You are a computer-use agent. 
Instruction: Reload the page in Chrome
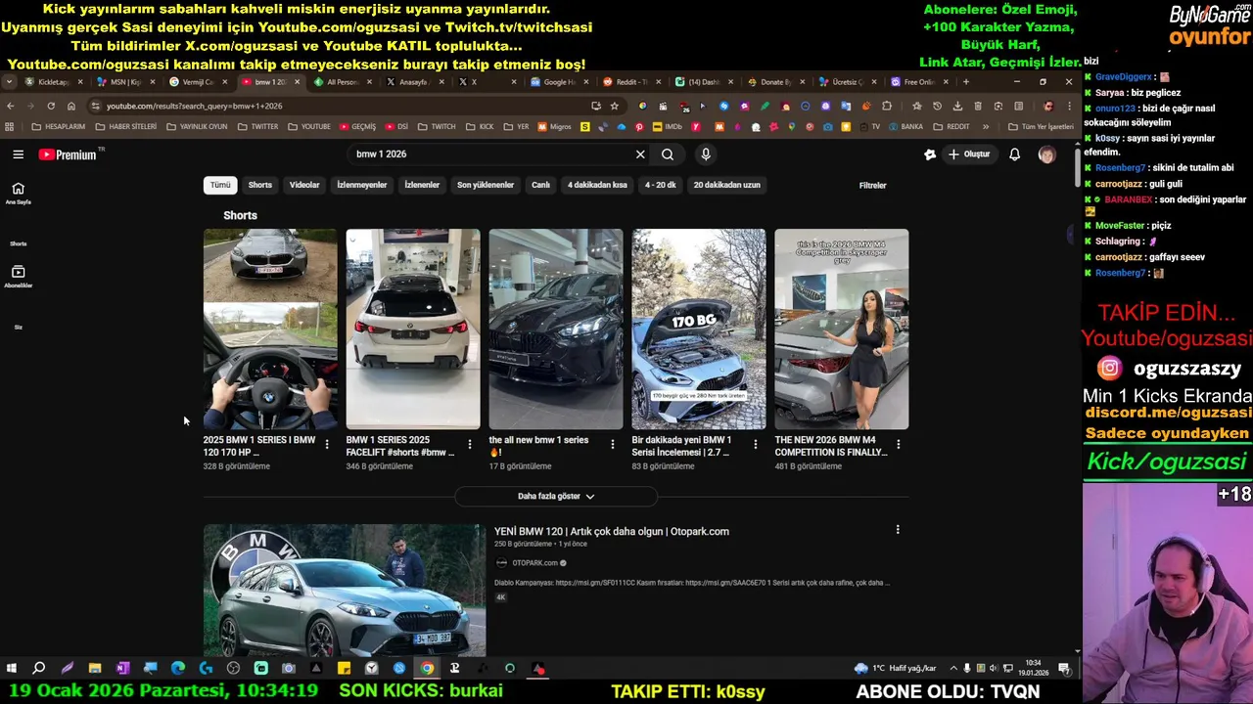coord(51,106)
